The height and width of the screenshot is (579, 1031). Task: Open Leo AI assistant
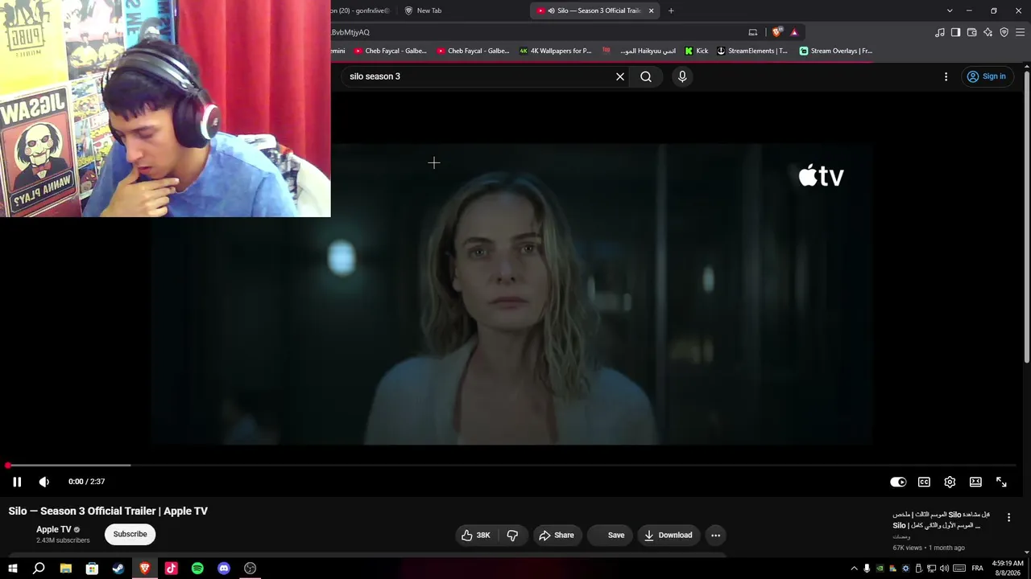pos(988,32)
